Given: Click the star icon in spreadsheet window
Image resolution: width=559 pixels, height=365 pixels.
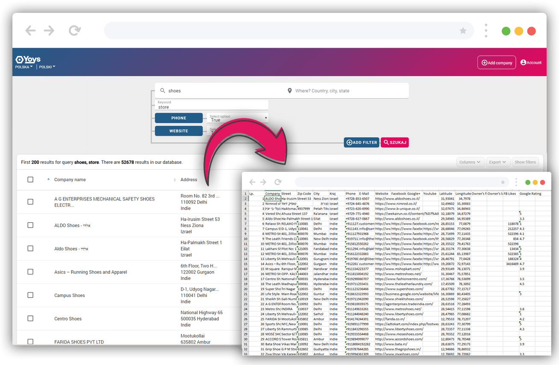Looking at the screenshot, I should pos(503,182).
